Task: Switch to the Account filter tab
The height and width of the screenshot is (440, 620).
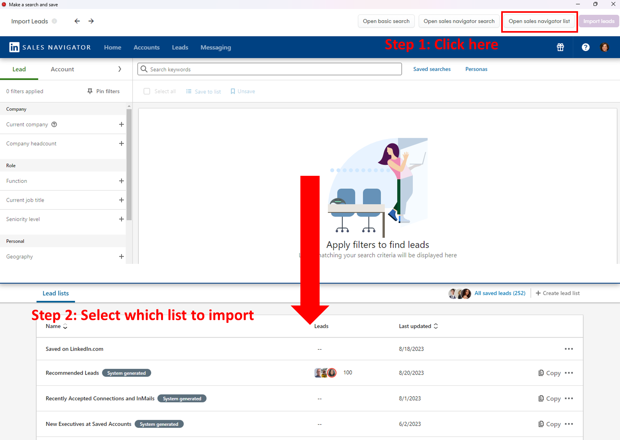Action: click(62, 69)
